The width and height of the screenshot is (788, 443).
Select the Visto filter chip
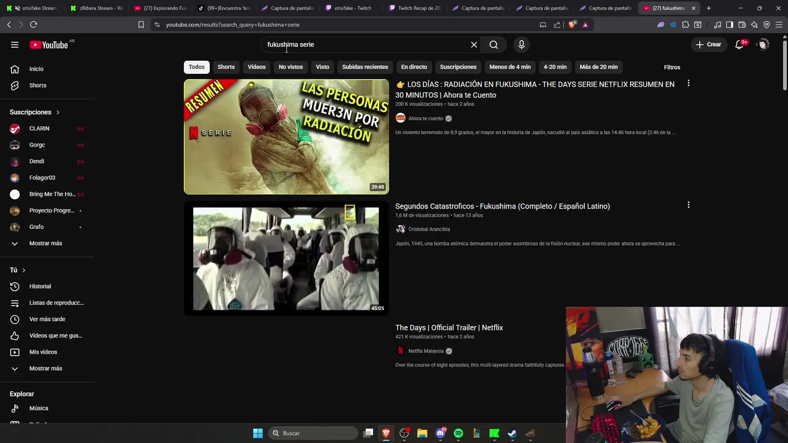click(323, 67)
